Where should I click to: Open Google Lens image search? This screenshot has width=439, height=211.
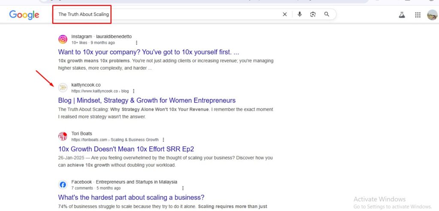pos(313,14)
